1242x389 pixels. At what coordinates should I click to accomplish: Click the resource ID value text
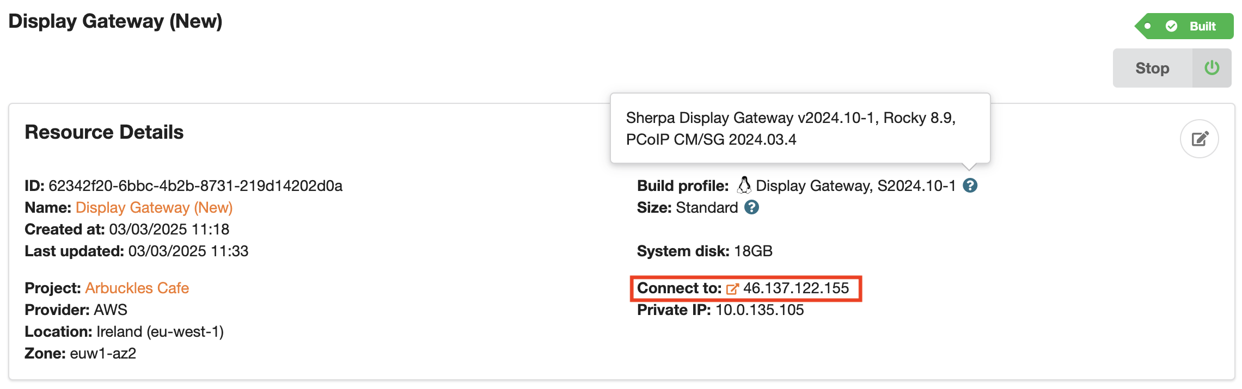(x=195, y=186)
